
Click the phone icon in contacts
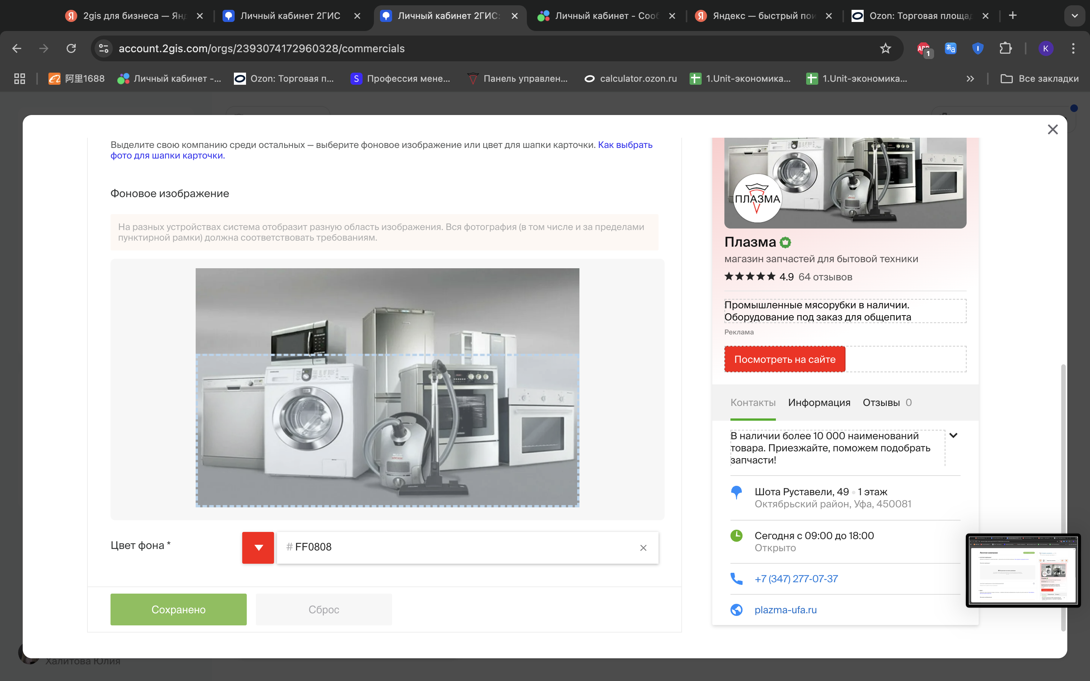(737, 578)
